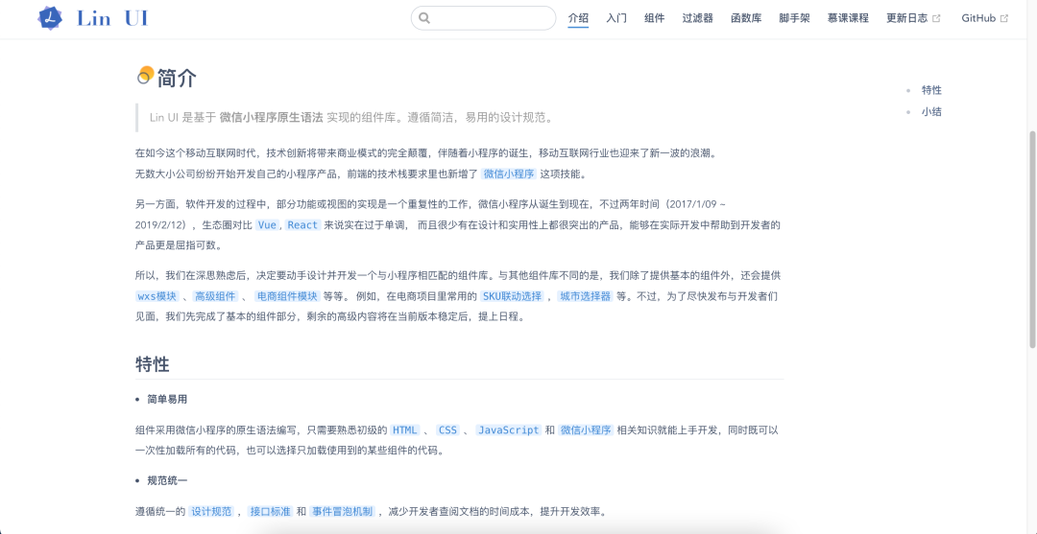Click the SKU联动选择 tag
The height and width of the screenshot is (534, 1037).
512,295
